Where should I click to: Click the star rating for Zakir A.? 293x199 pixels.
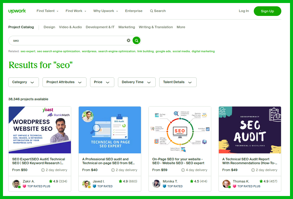(x=58, y=181)
